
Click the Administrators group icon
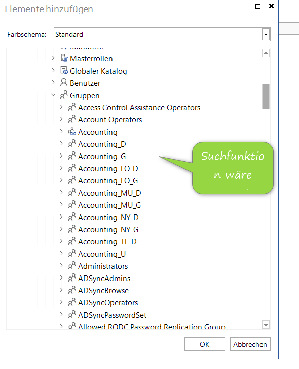[x=72, y=266]
